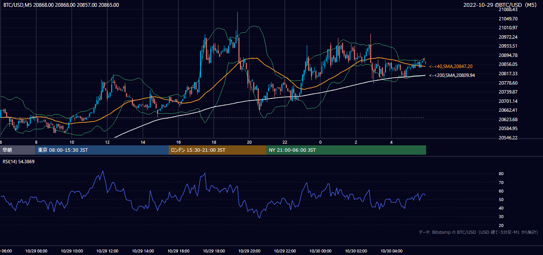The width and height of the screenshot is (543, 255).
Task: Click the 10/30 00:00 time axis label
Action: (320, 252)
